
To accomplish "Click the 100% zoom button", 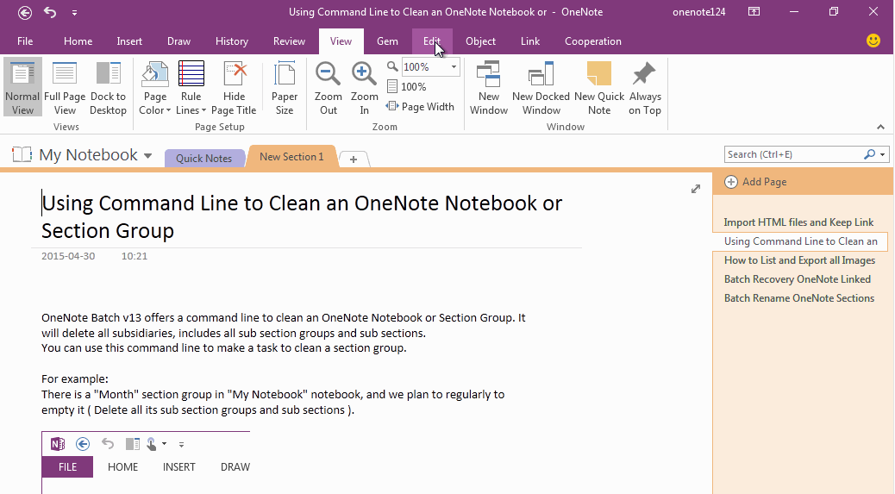I will click(406, 87).
